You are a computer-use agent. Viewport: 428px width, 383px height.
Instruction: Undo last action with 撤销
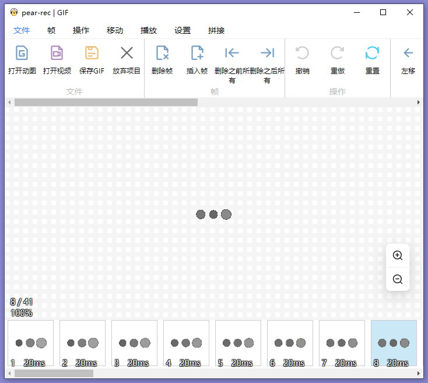[x=303, y=60]
